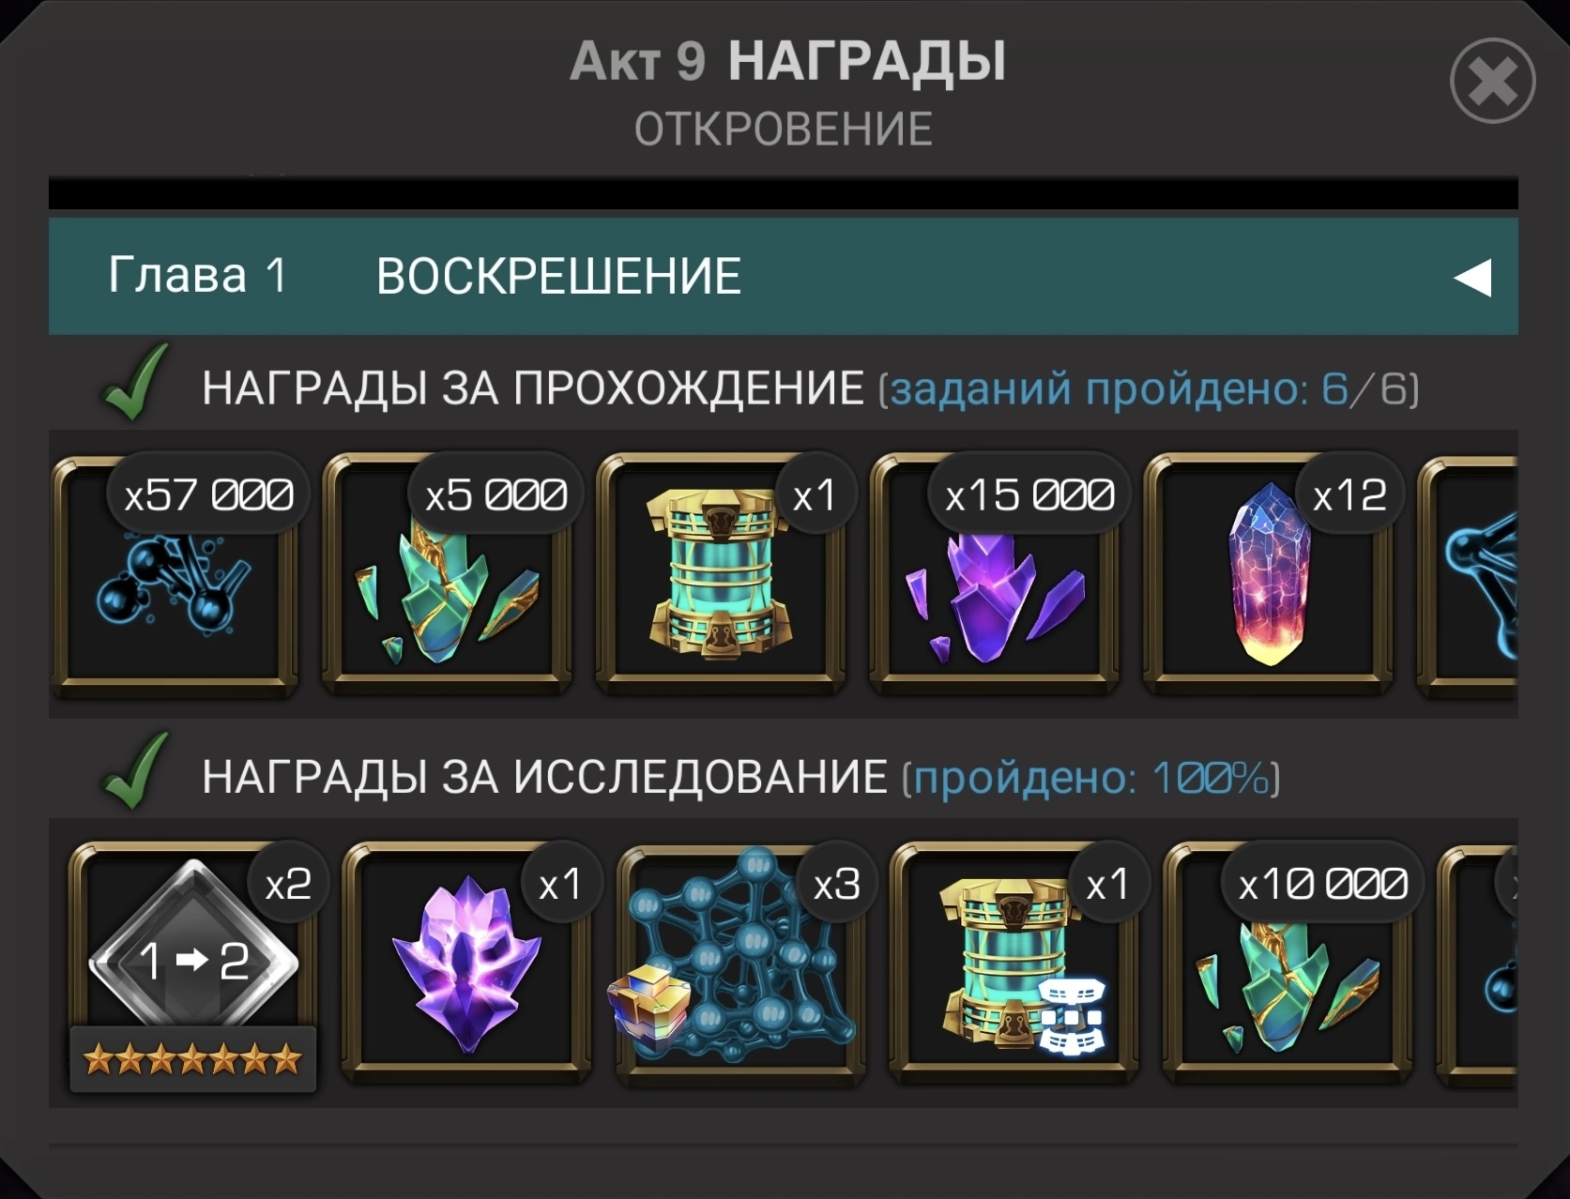Tap the 'пройдено: 100%' exploration progress text

(x=1091, y=778)
